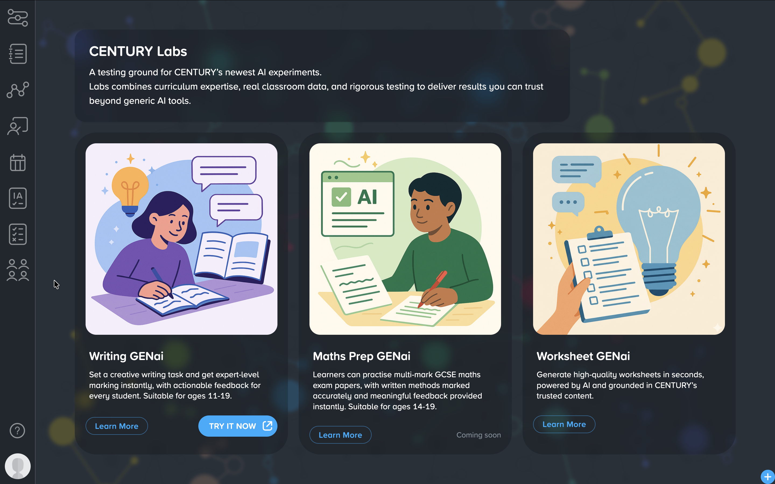Open the teacher presentation icon in sidebar
The width and height of the screenshot is (775, 484).
17,126
